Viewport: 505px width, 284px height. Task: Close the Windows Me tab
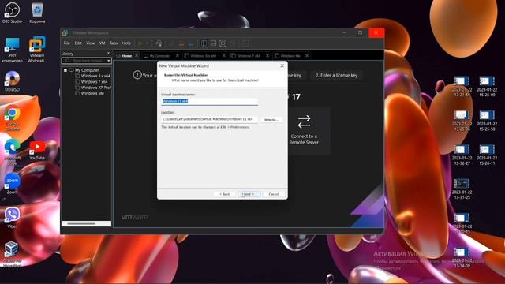(x=307, y=56)
